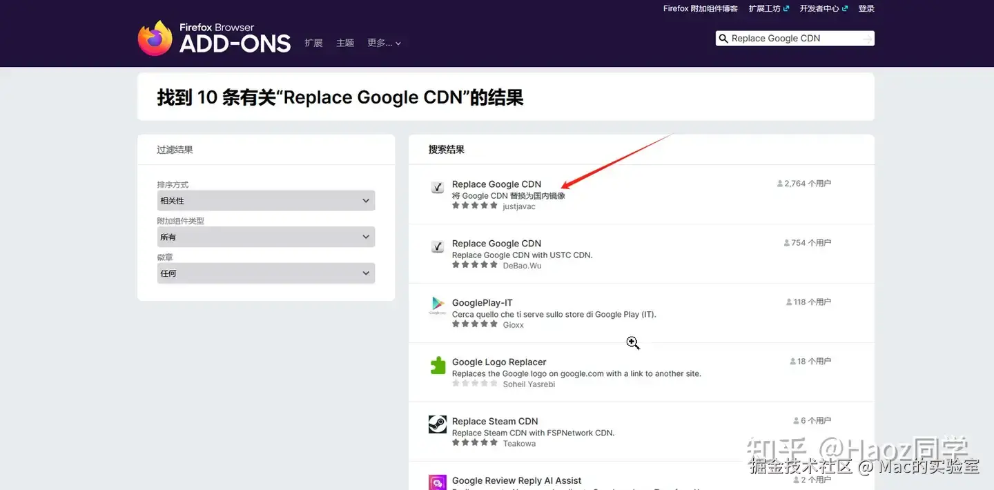
Task: Click author name Soheil Yasrebi
Action: (529, 384)
